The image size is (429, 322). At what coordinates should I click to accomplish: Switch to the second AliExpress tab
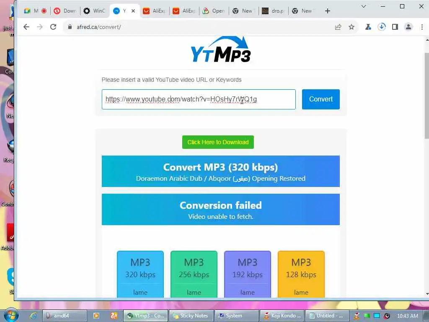pos(184,11)
